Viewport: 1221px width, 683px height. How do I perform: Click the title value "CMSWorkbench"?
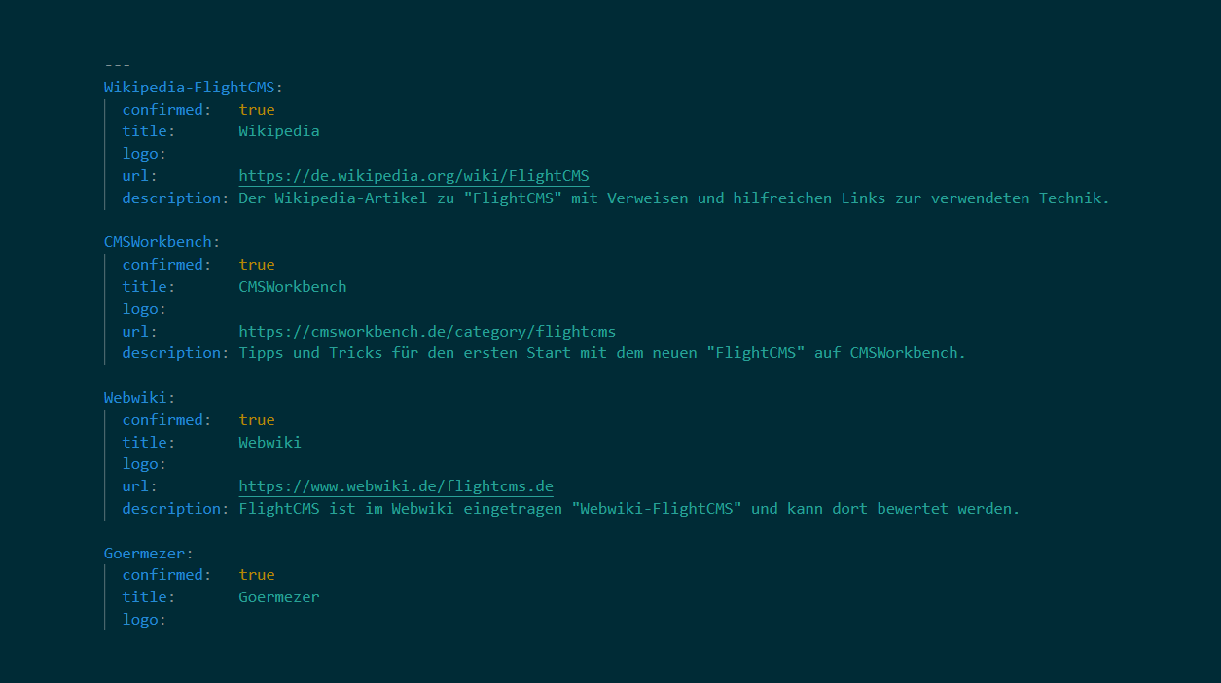click(293, 287)
